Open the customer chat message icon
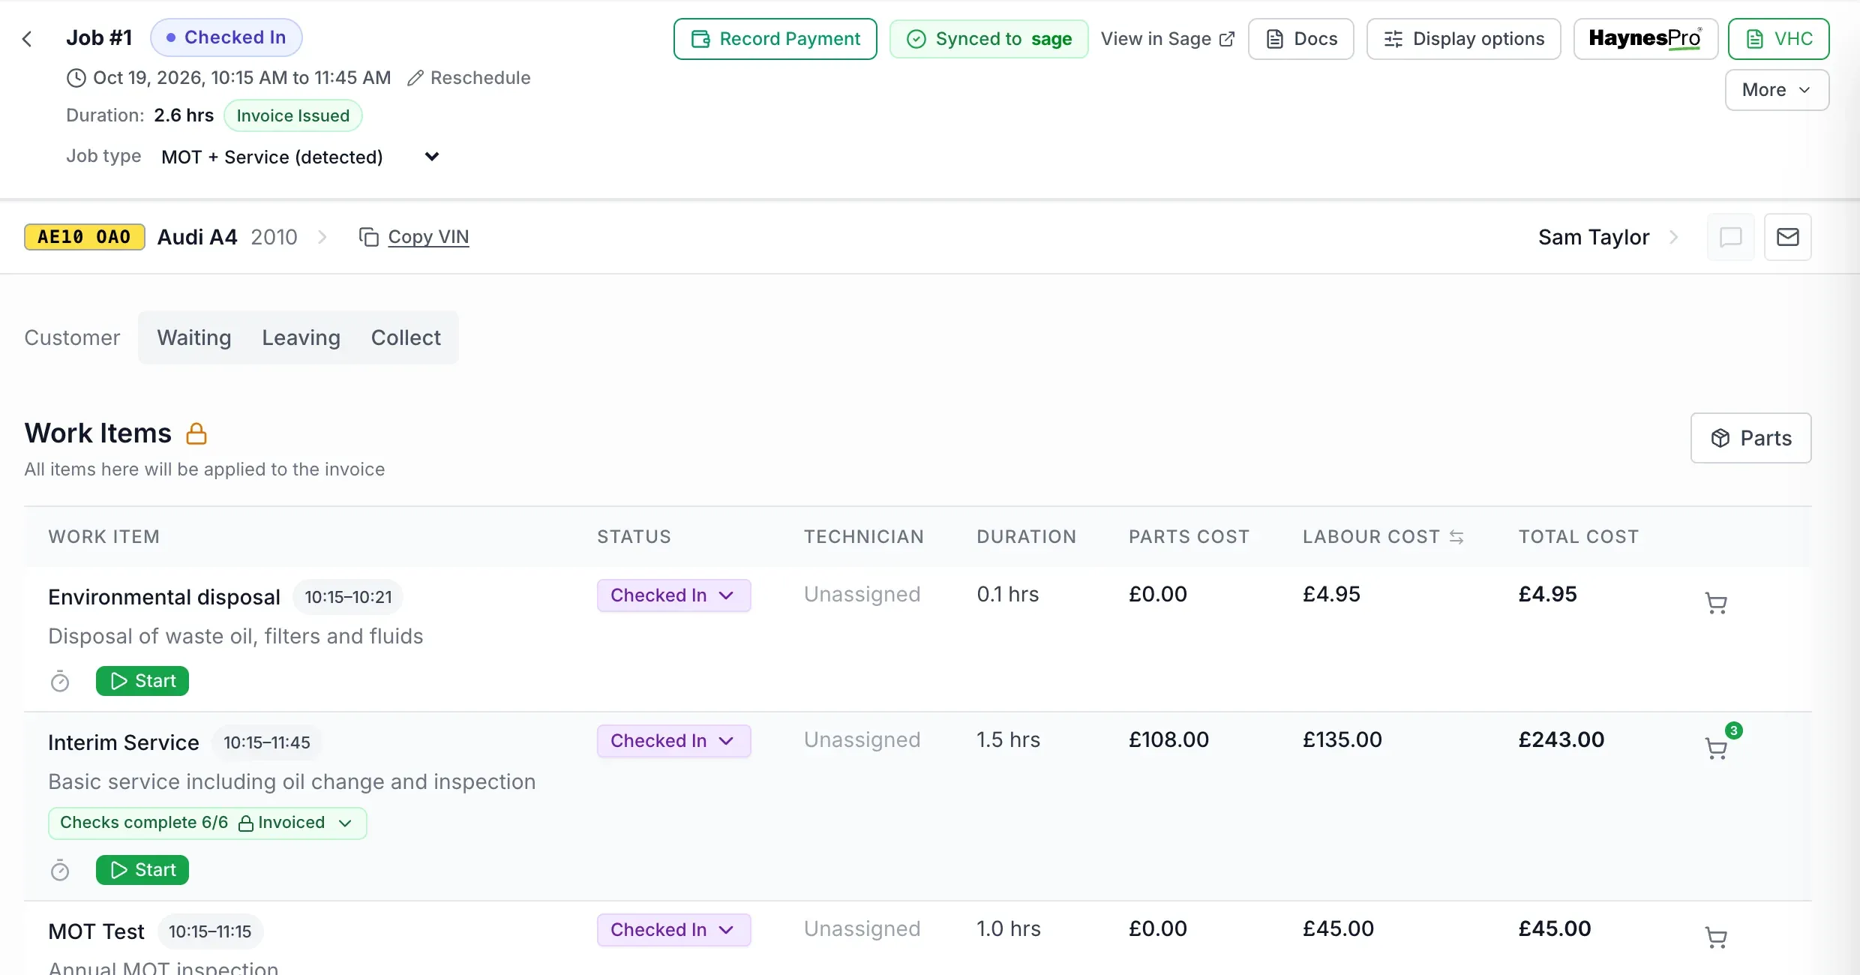 coord(1730,237)
